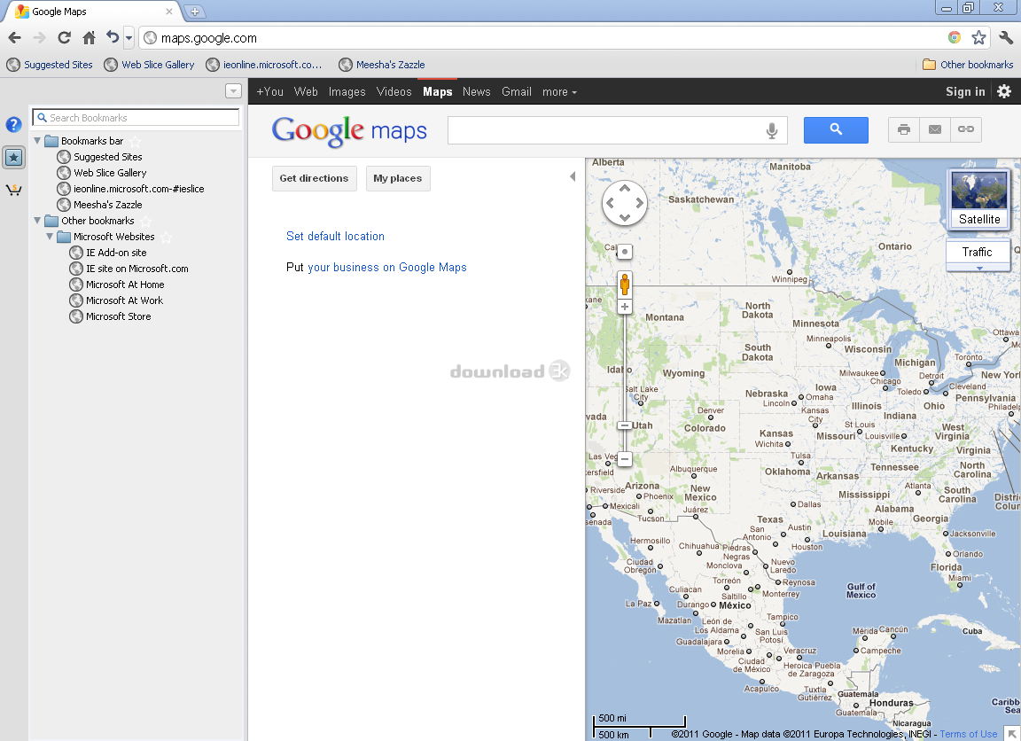Open Meesha's Zazzle from bookmarks bar
This screenshot has width=1021, height=741.
coord(382,65)
